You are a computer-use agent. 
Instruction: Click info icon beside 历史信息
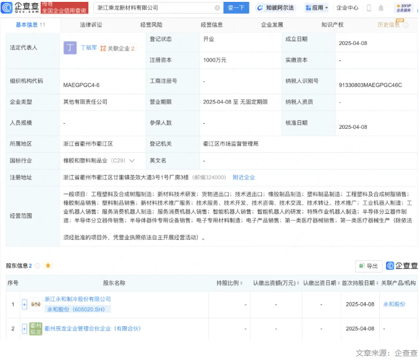point(406,25)
